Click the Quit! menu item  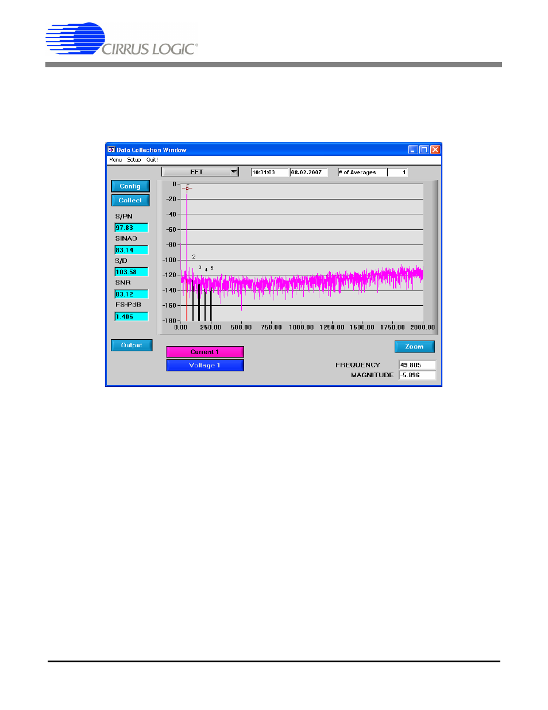point(152,160)
